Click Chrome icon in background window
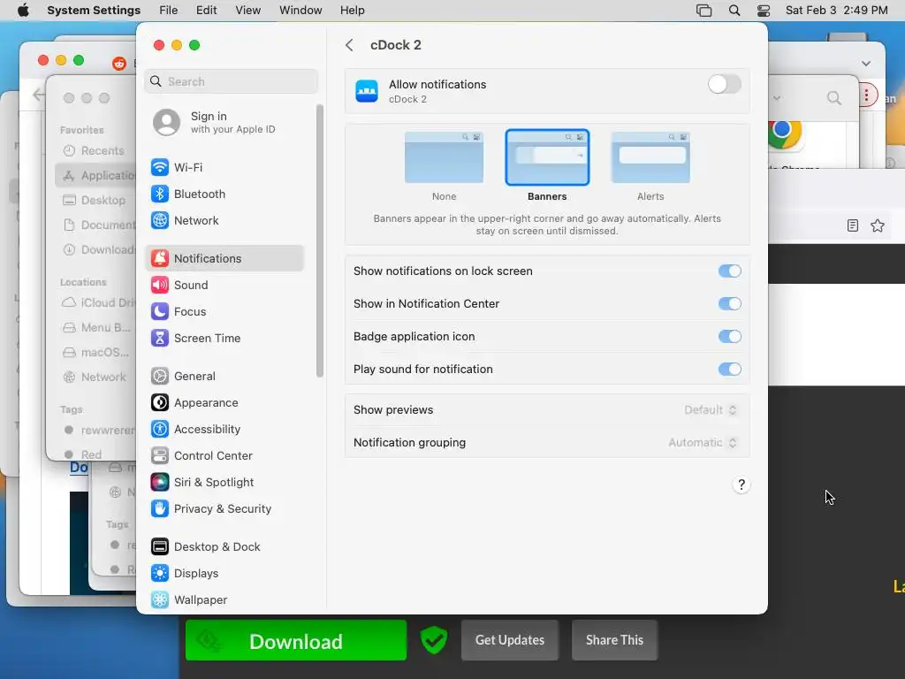This screenshot has height=679, width=905. (784, 134)
